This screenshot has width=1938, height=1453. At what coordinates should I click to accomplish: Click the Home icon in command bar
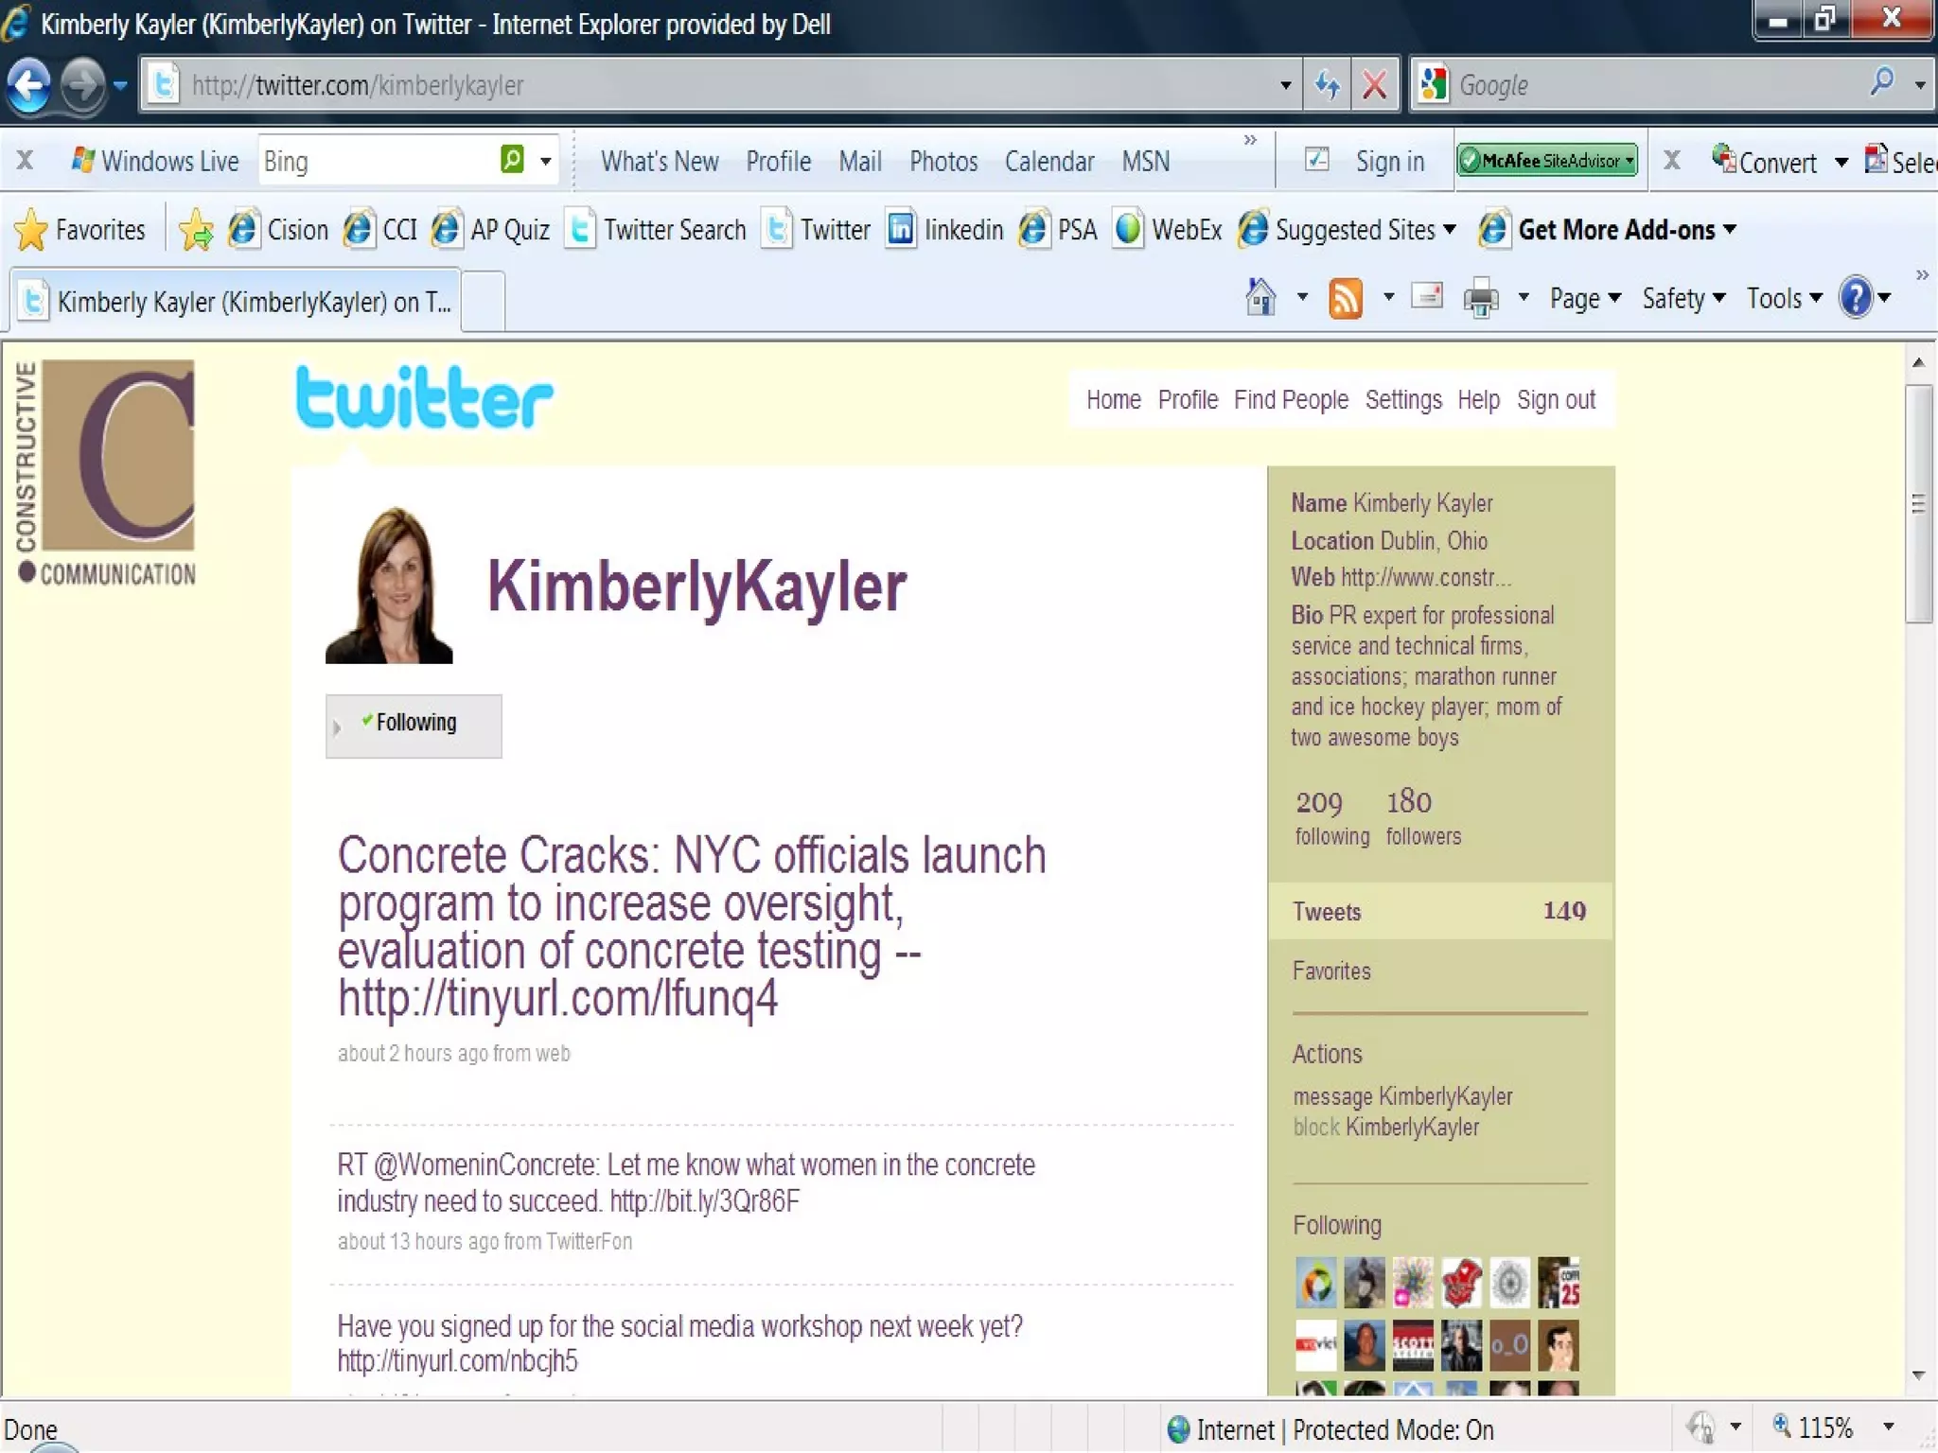coord(1260,298)
